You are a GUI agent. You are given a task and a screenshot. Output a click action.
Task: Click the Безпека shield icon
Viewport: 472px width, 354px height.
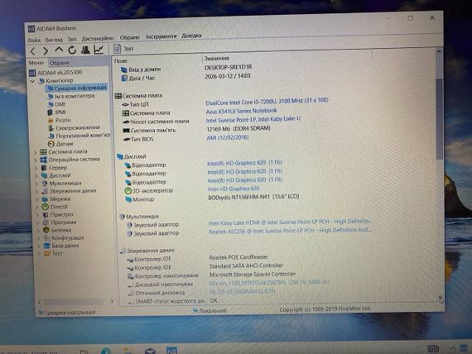click(46, 230)
